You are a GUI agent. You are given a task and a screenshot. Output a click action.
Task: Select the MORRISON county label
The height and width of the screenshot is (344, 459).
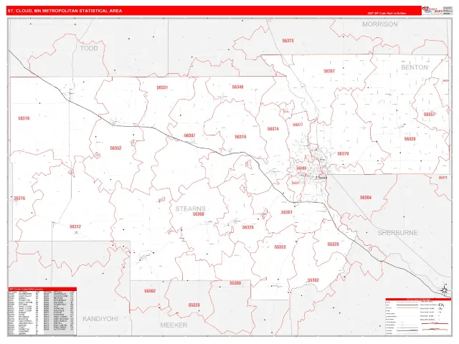click(380, 24)
